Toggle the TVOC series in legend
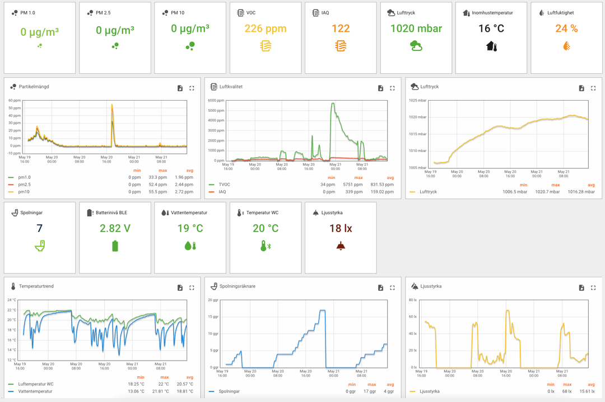 [x=224, y=185]
